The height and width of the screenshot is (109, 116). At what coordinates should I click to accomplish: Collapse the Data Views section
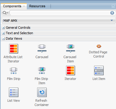pyautogui.click(x=3, y=39)
